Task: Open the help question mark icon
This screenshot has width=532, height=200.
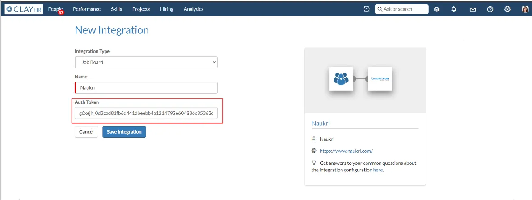Action: pos(490,9)
